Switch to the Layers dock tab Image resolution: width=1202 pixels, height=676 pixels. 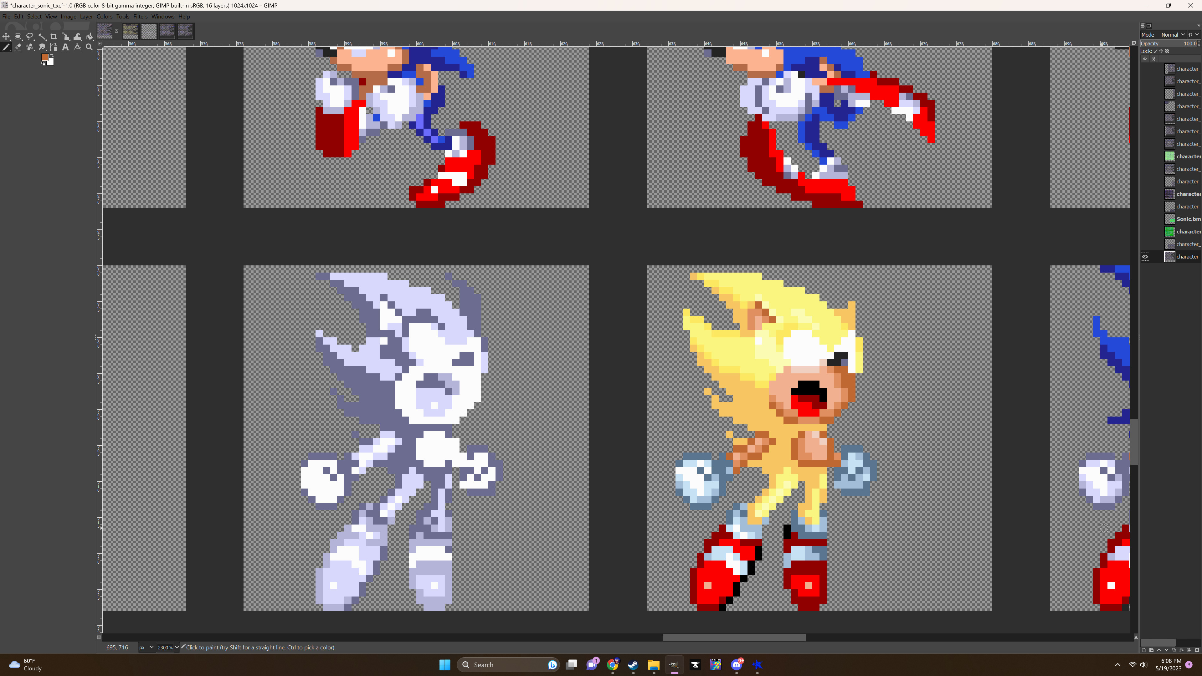point(1143,26)
